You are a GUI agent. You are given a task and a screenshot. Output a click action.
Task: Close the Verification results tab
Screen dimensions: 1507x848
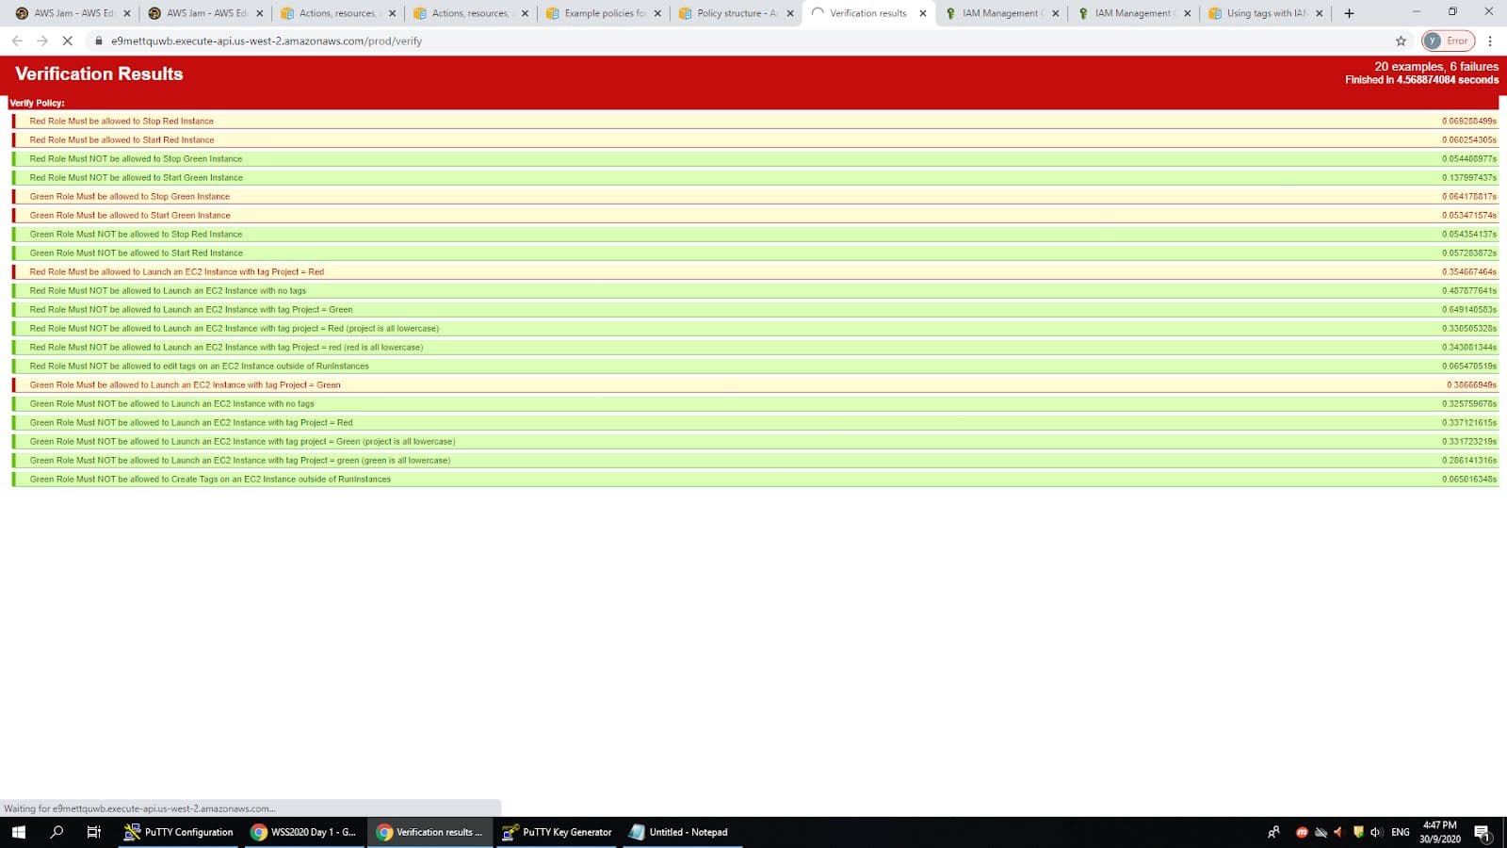pos(922,13)
